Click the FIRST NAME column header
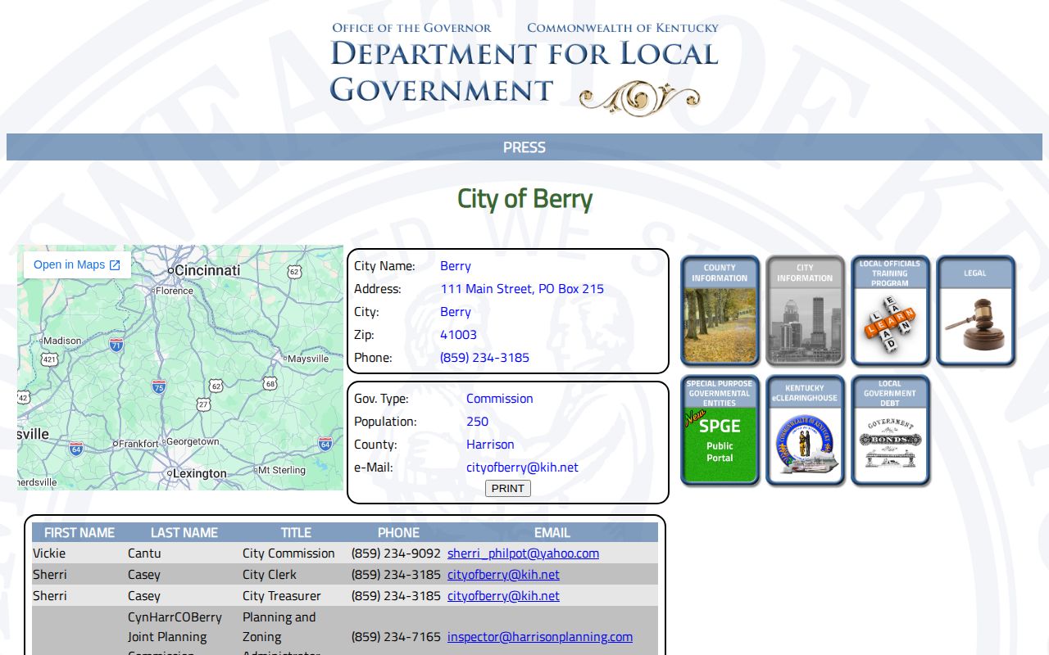This screenshot has height=655, width=1049. pyautogui.click(x=79, y=532)
